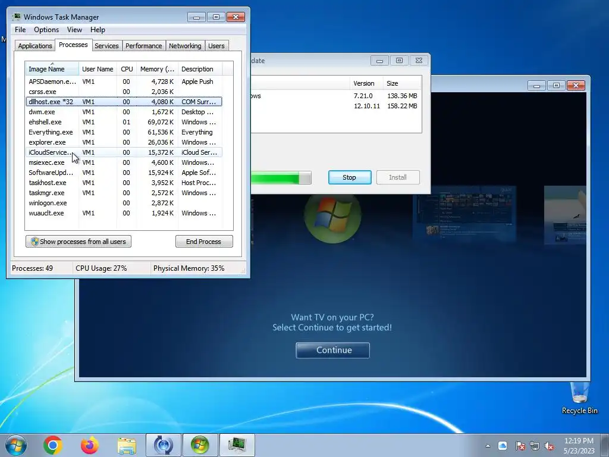This screenshot has height=457, width=609.
Task: Click the Task Manager title bar icon
Action: (x=16, y=17)
